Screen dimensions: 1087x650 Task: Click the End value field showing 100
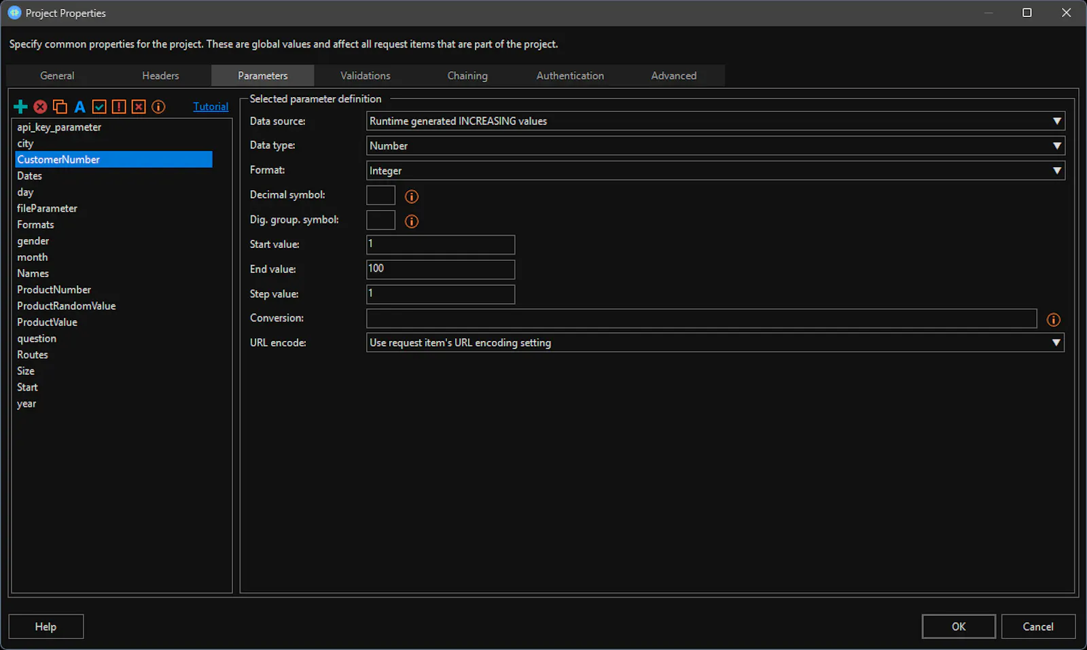(440, 269)
